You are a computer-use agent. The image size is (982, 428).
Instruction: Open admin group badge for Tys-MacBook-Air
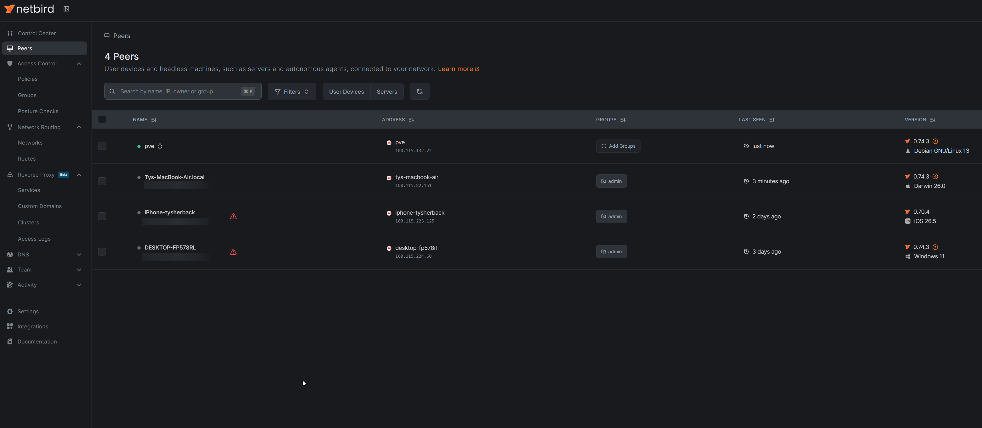point(611,181)
